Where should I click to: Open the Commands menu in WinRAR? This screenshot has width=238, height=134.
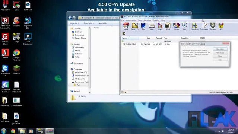[131, 20]
